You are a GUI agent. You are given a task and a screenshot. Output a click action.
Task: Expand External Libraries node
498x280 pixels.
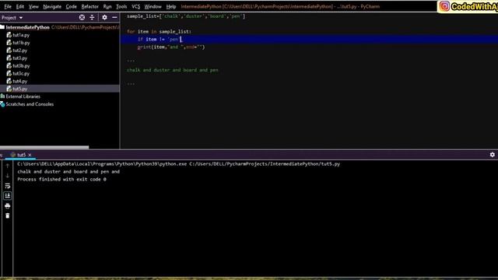[x=23, y=96]
